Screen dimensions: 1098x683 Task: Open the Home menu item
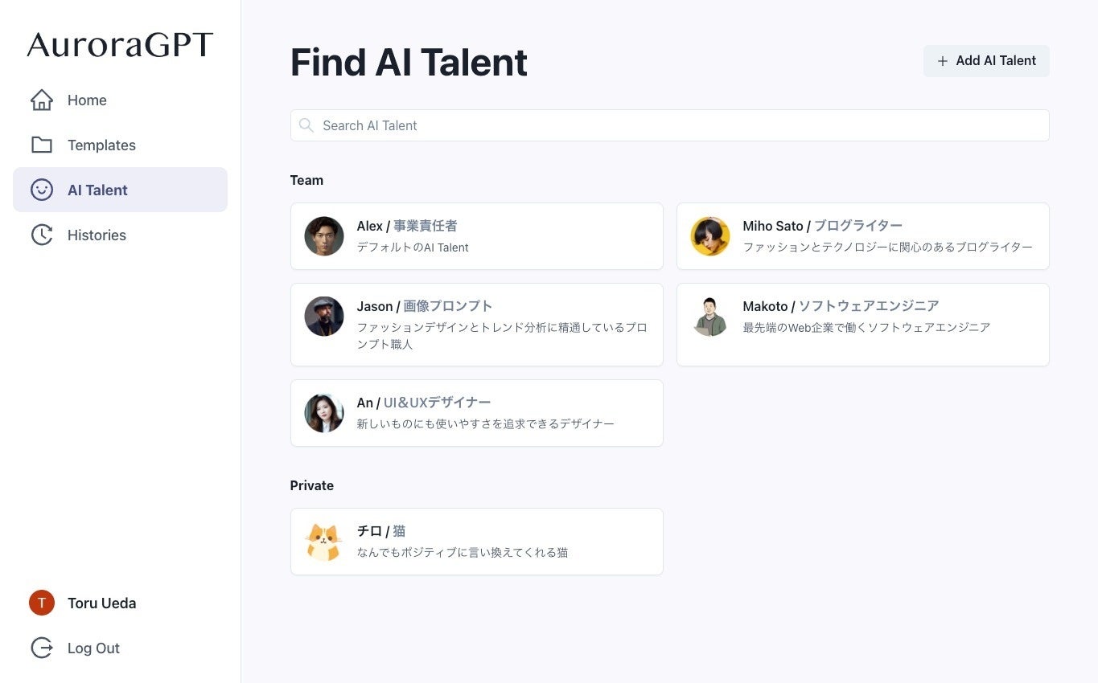[87, 100]
